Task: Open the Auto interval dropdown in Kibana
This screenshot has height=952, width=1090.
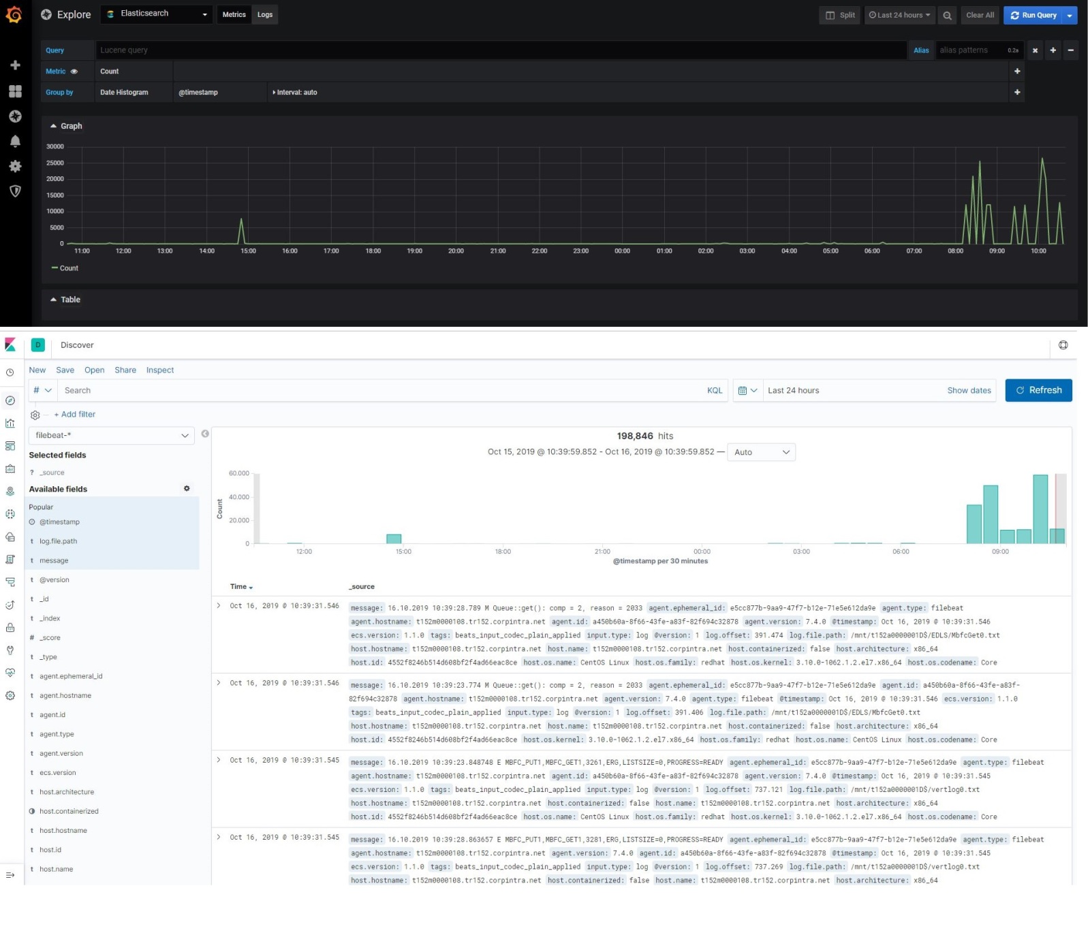Action: [x=761, y=451]
